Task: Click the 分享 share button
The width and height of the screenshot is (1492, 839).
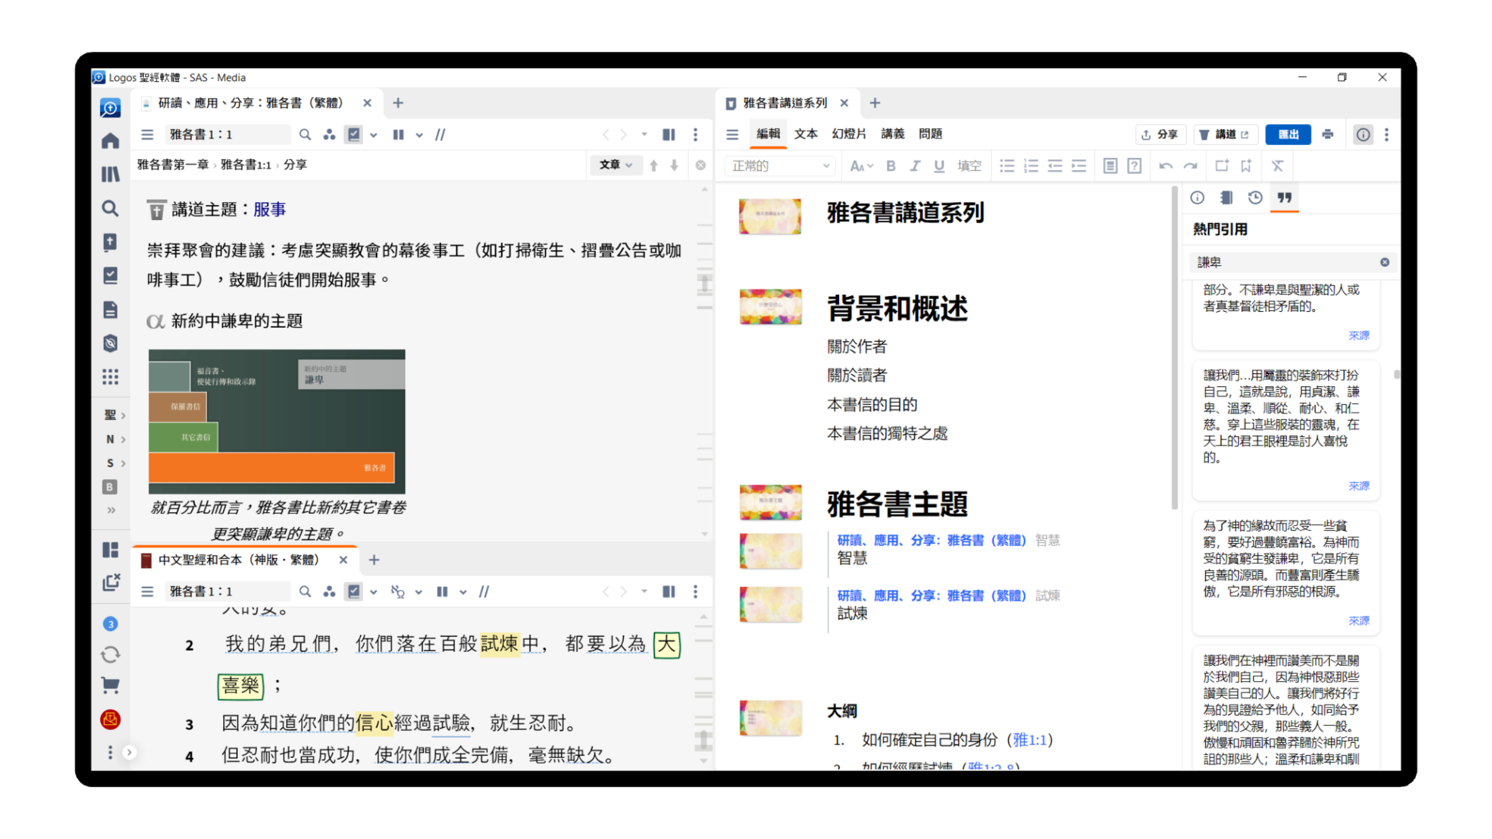Action: [x=1160, y=135]
